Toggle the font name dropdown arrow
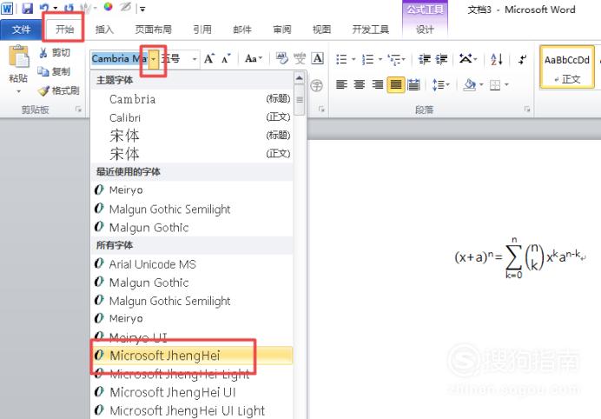 [153, 59]
